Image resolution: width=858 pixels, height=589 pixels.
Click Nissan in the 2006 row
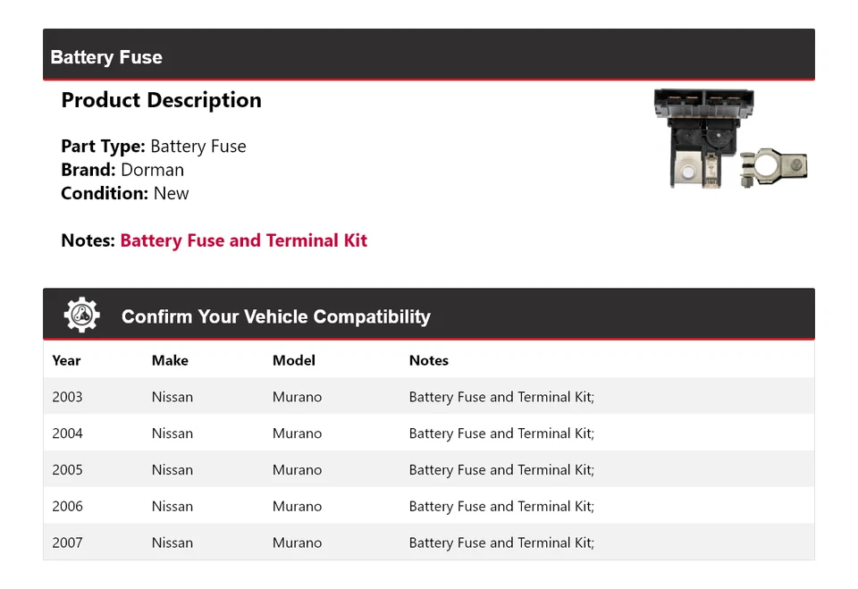tap(172, 506)
